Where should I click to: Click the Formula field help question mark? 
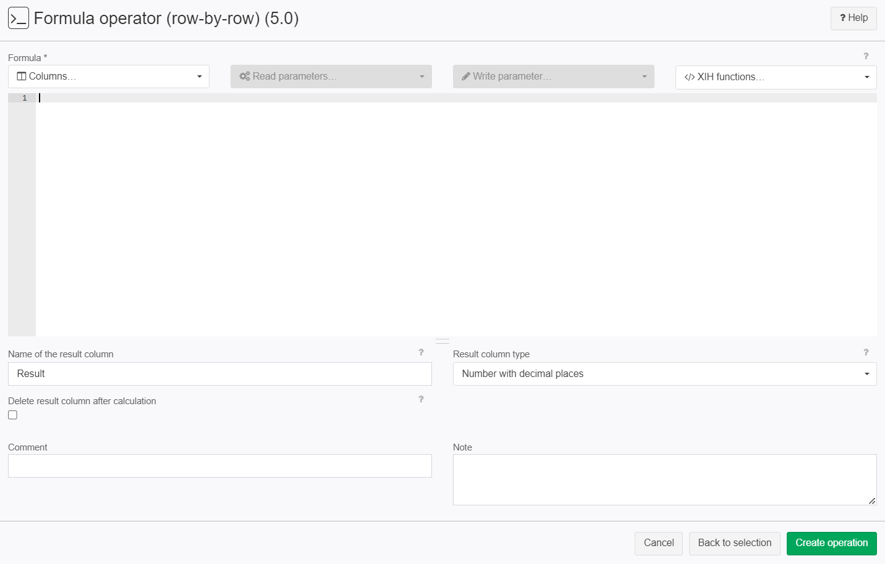tap(866, 56)
